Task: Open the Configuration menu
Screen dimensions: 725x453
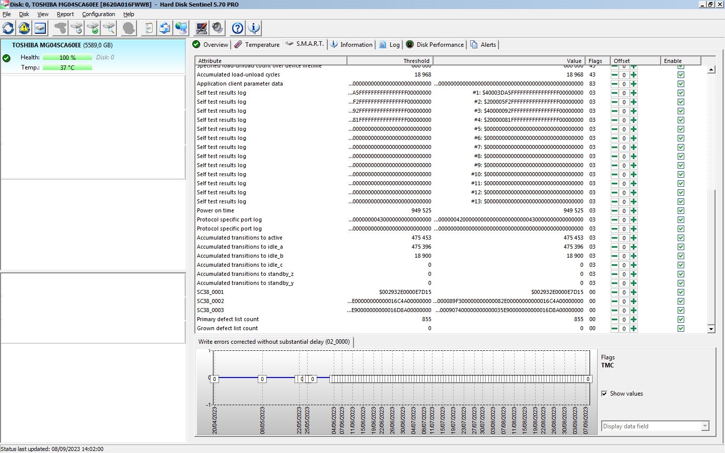Action: (98, 14)
